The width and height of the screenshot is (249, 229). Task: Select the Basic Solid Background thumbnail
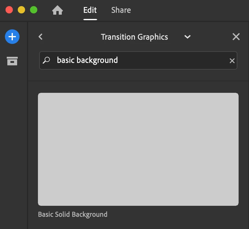tap(138, 149)
